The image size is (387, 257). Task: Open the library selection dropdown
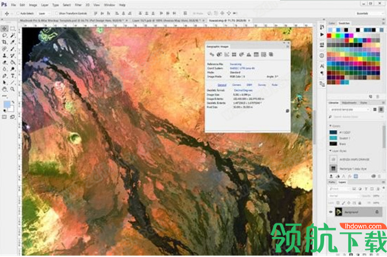pos(349,109)
